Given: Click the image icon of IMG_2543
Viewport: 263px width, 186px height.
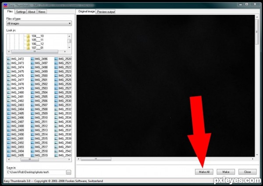Looking at the screenshot, I should point(56,155).
